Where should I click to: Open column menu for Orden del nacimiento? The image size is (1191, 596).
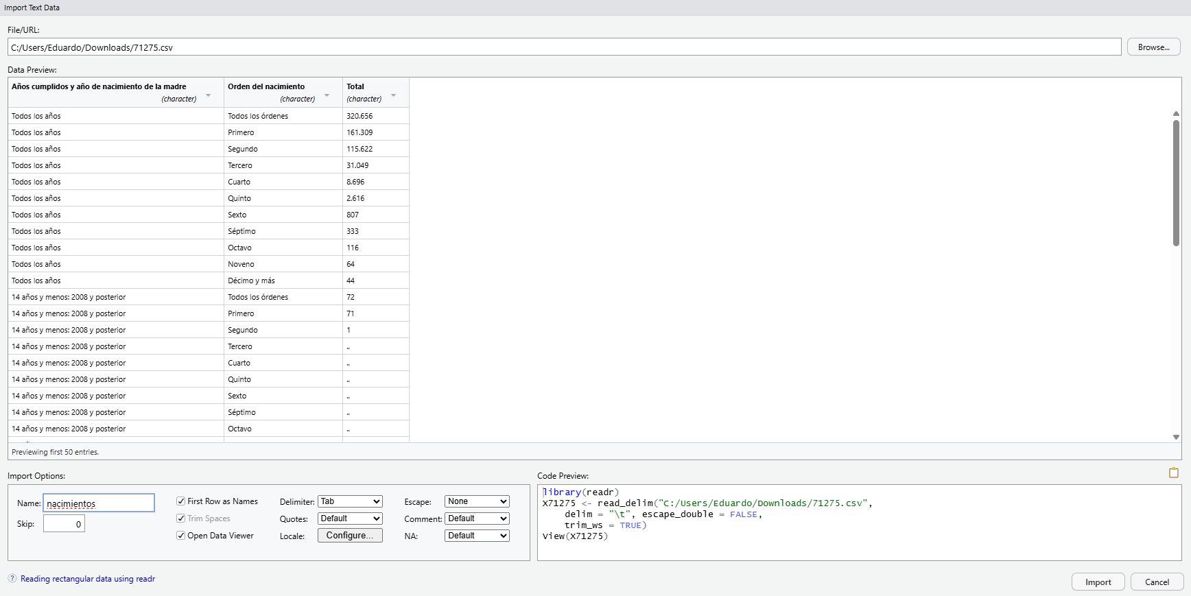point(327,95)
